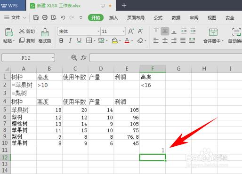The height and width of the screenshot is (174, 242).
Task: Click the Save icon in quick toolbar
Action: point(36,17)
